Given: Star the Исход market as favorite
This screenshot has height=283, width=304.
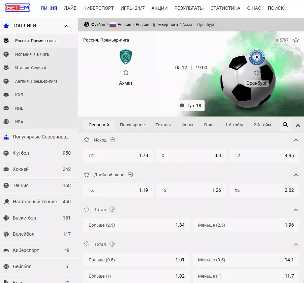Looking at the screenshot, I should click(87, 140).
